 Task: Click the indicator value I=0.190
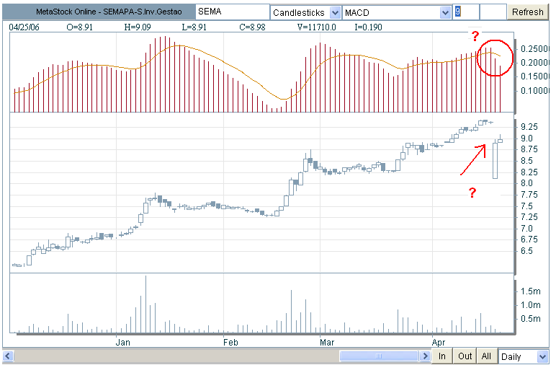pyautogui.click(x=369, y=27)
